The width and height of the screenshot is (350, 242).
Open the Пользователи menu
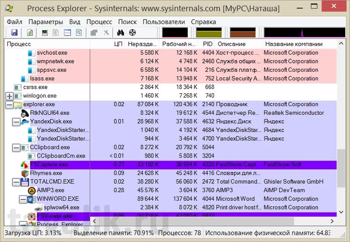tap(164, 22)
